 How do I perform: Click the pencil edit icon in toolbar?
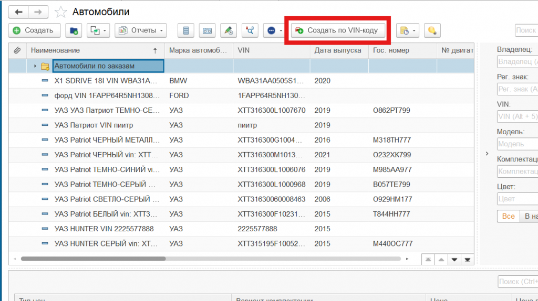tap(229, 30)
